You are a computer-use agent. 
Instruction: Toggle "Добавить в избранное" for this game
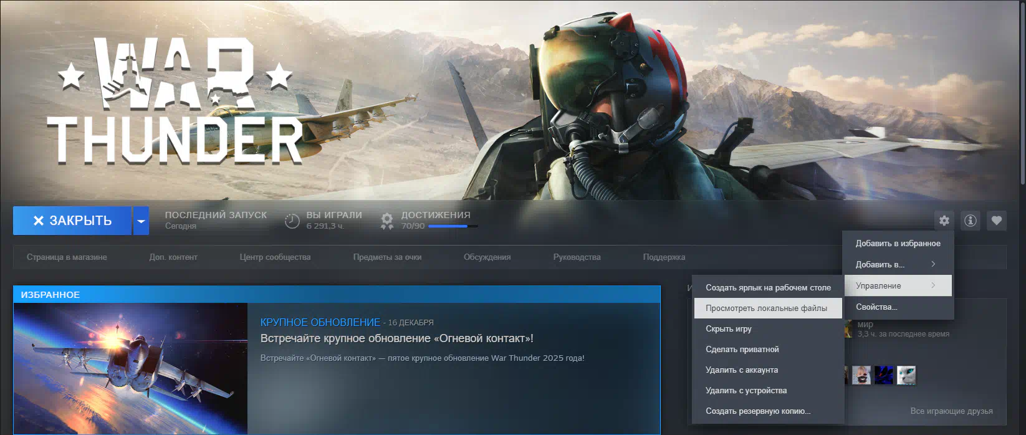[x=898, y=244]
